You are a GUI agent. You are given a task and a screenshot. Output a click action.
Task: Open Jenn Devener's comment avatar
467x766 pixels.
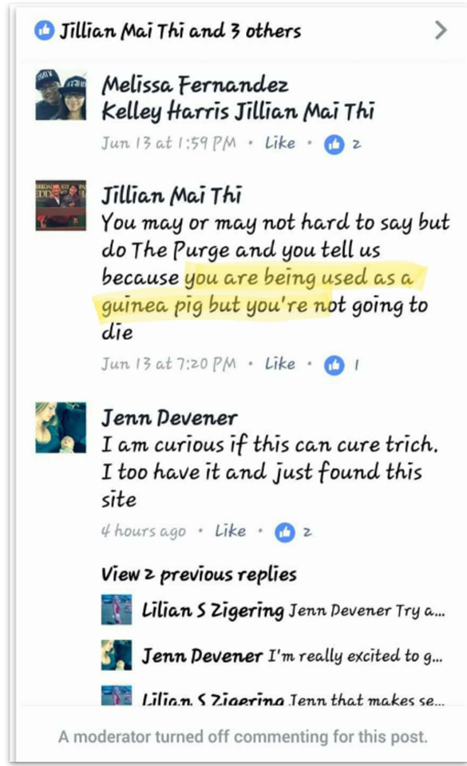click(x=61, y=428)
